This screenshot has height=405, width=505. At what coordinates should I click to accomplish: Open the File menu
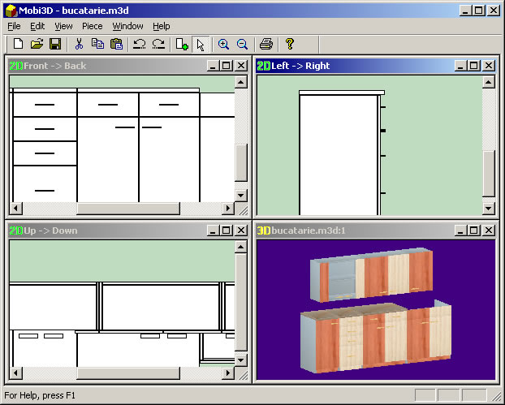[14, 26]
